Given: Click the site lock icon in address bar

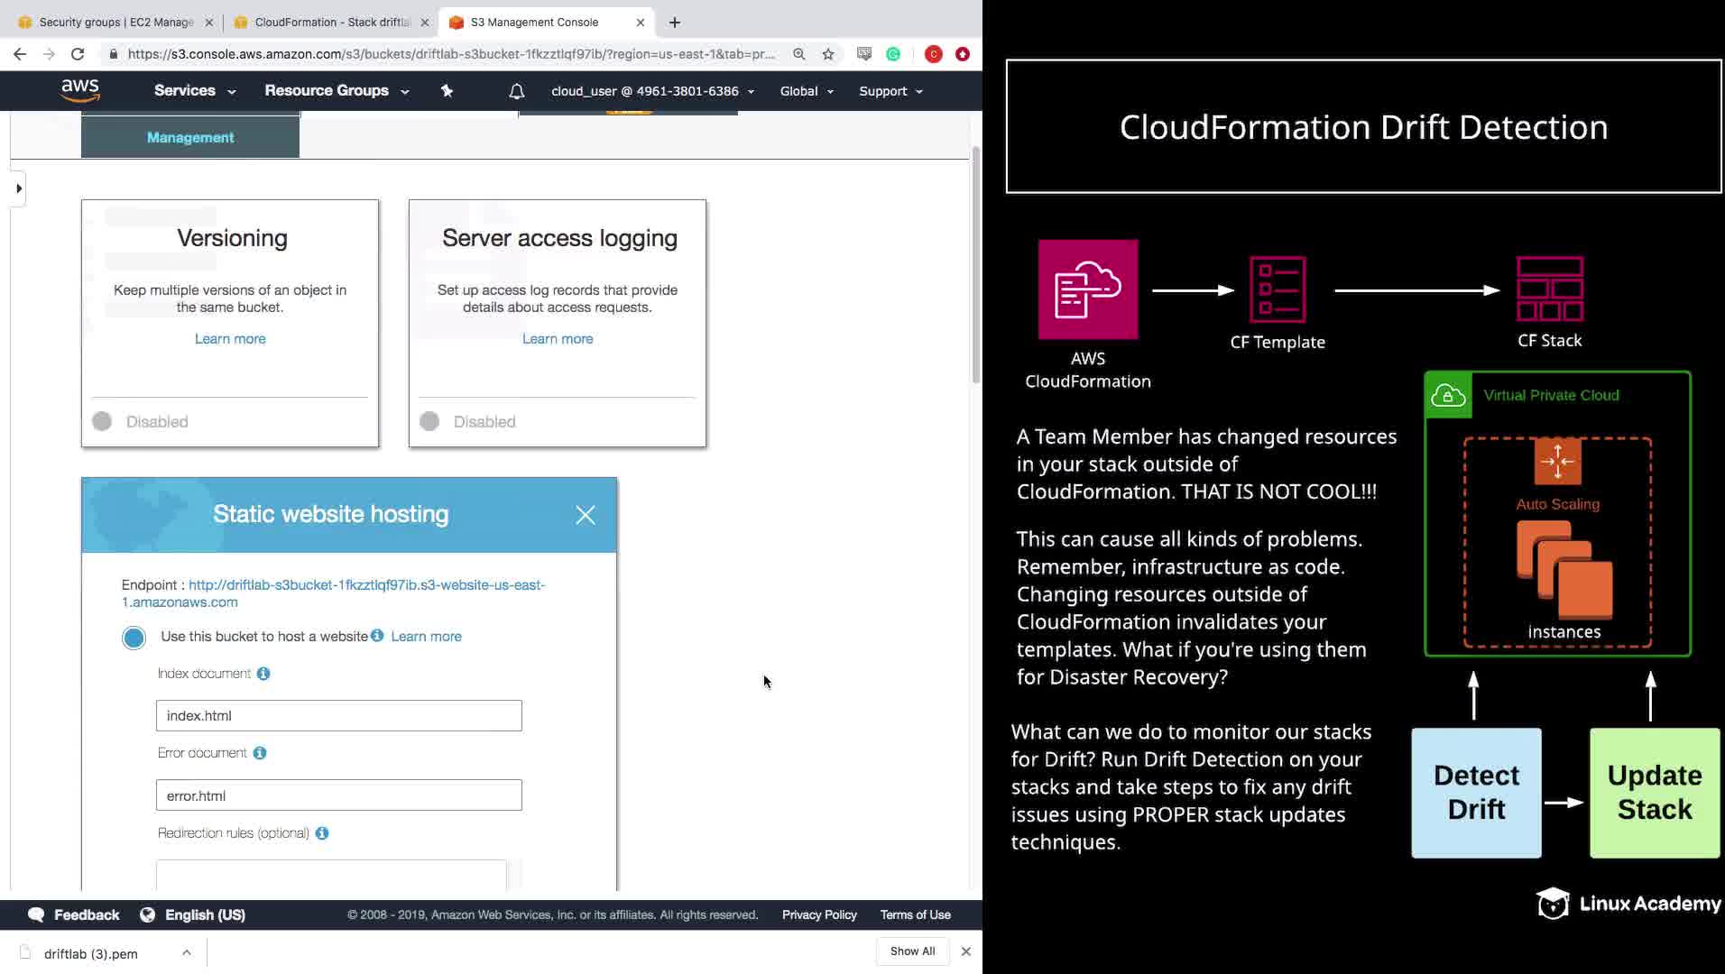Looking at the screenshot, I should 113,54.
